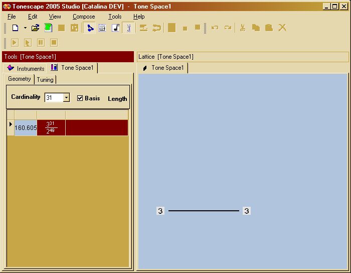Click the disabled Undo icon
351x273 pixels.
pos(215,28)
